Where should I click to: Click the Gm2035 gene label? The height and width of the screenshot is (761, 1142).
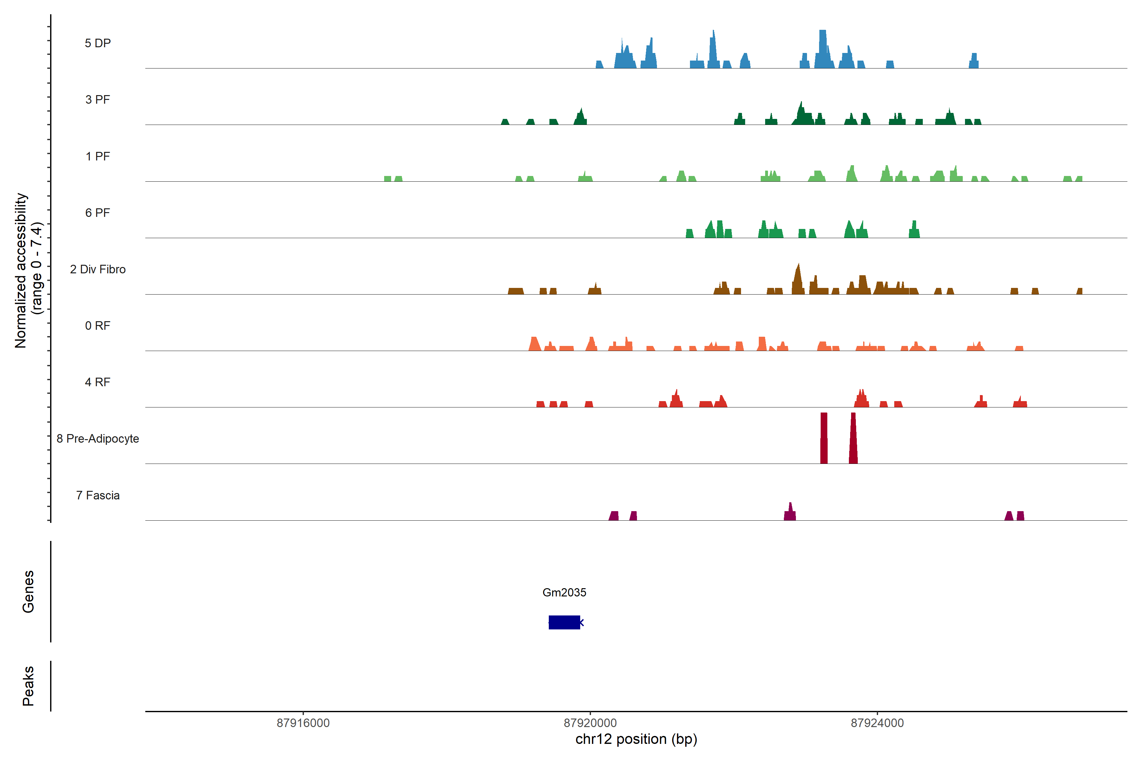(564, 592)
